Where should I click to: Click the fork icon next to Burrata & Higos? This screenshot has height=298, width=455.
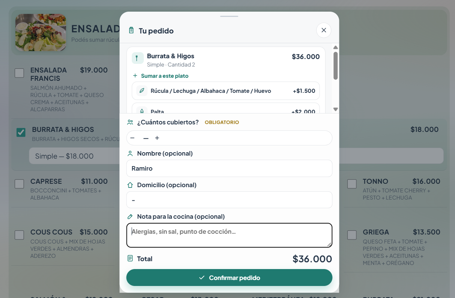[x=137, y=58]
